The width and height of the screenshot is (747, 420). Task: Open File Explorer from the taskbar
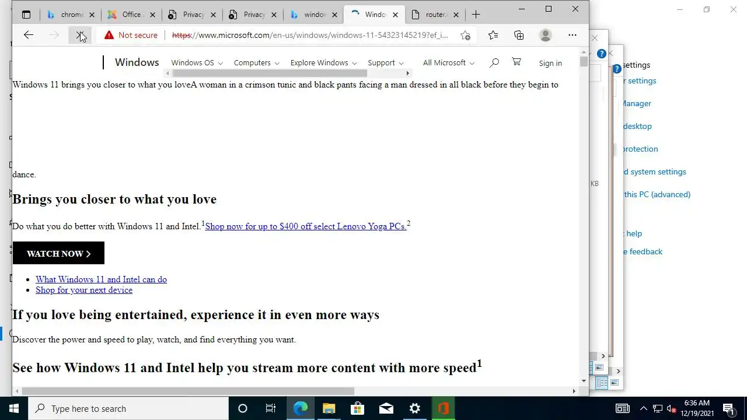329,408
